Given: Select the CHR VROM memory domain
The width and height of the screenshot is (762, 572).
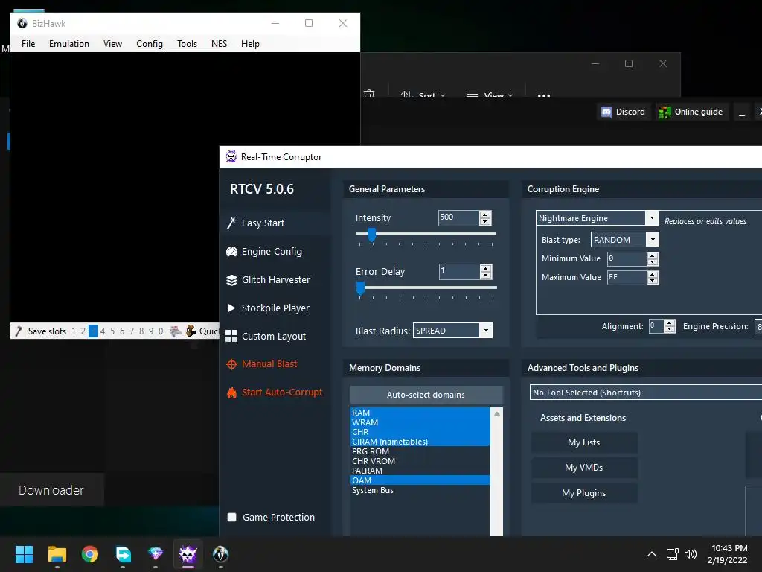Looking at the screenshot, I should (x=420, y=461).
